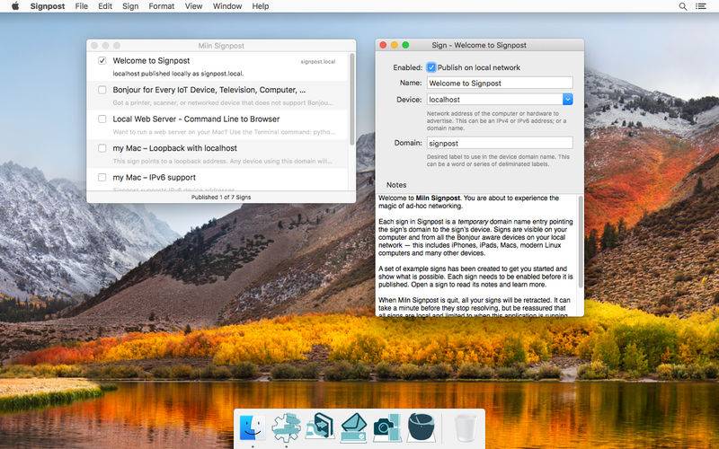Open the Apple menu
The height and width of the screenshot is (449, 719).
pyautogui.click(x=15, y=6)
